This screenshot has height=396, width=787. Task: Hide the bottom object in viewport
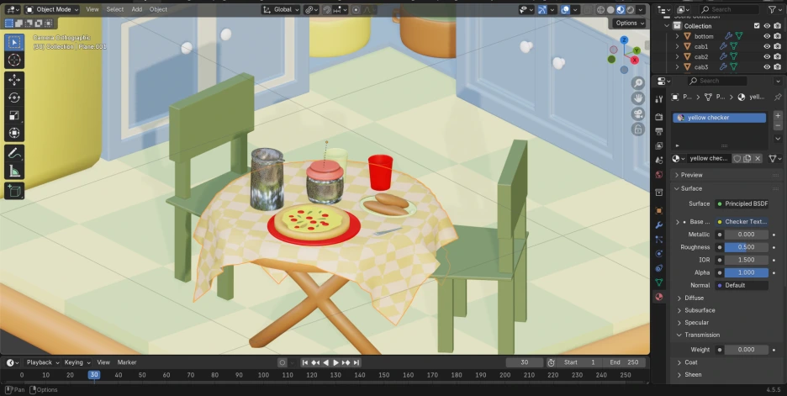point(767,36)
